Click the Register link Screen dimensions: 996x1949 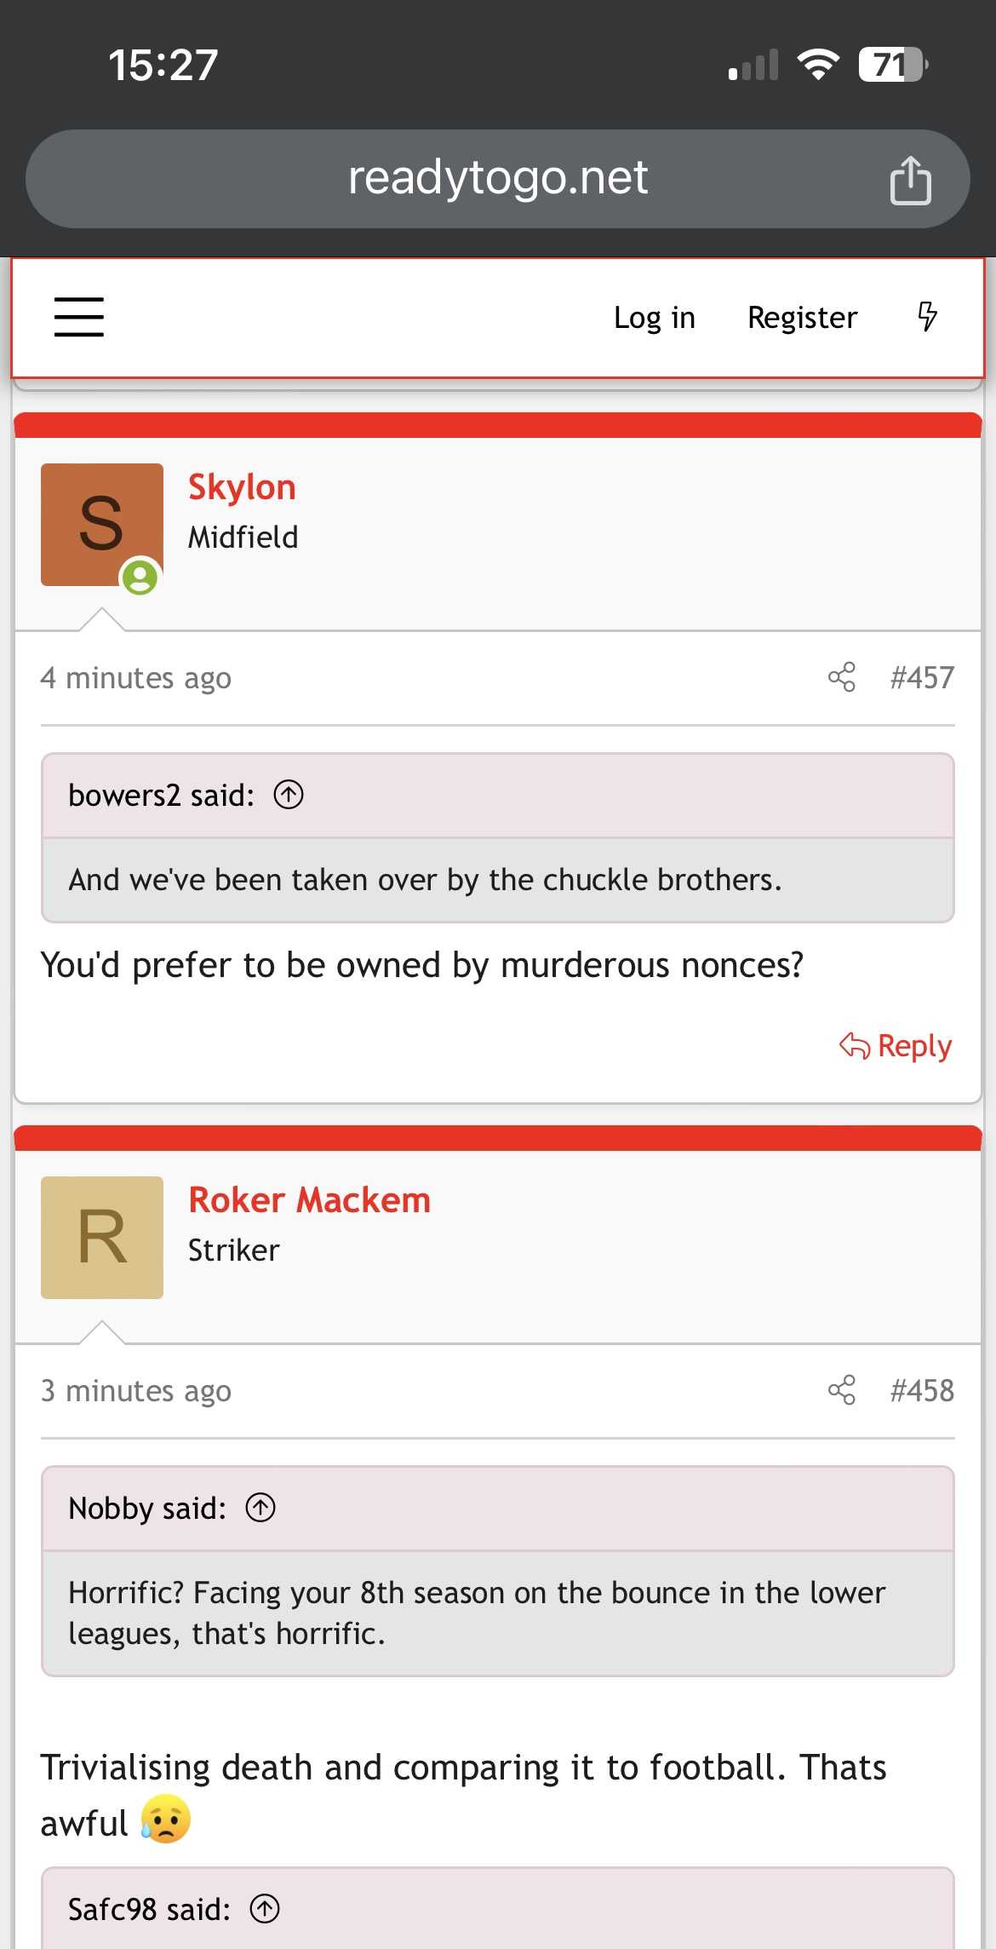pyautogui.click(x=802, y=317)
